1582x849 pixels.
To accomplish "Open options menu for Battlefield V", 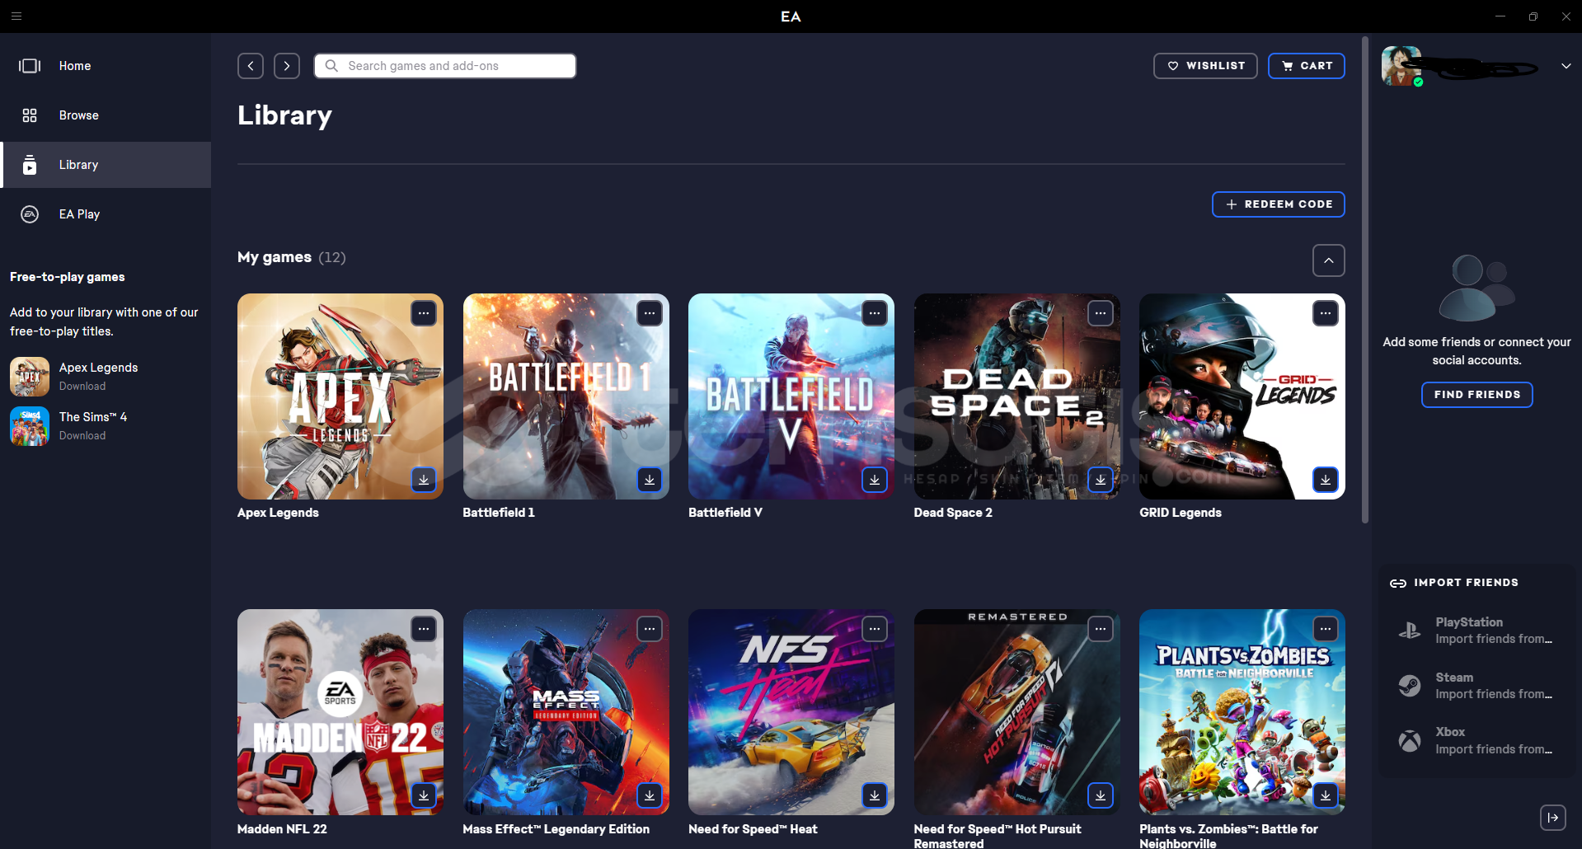I will 875,313.
